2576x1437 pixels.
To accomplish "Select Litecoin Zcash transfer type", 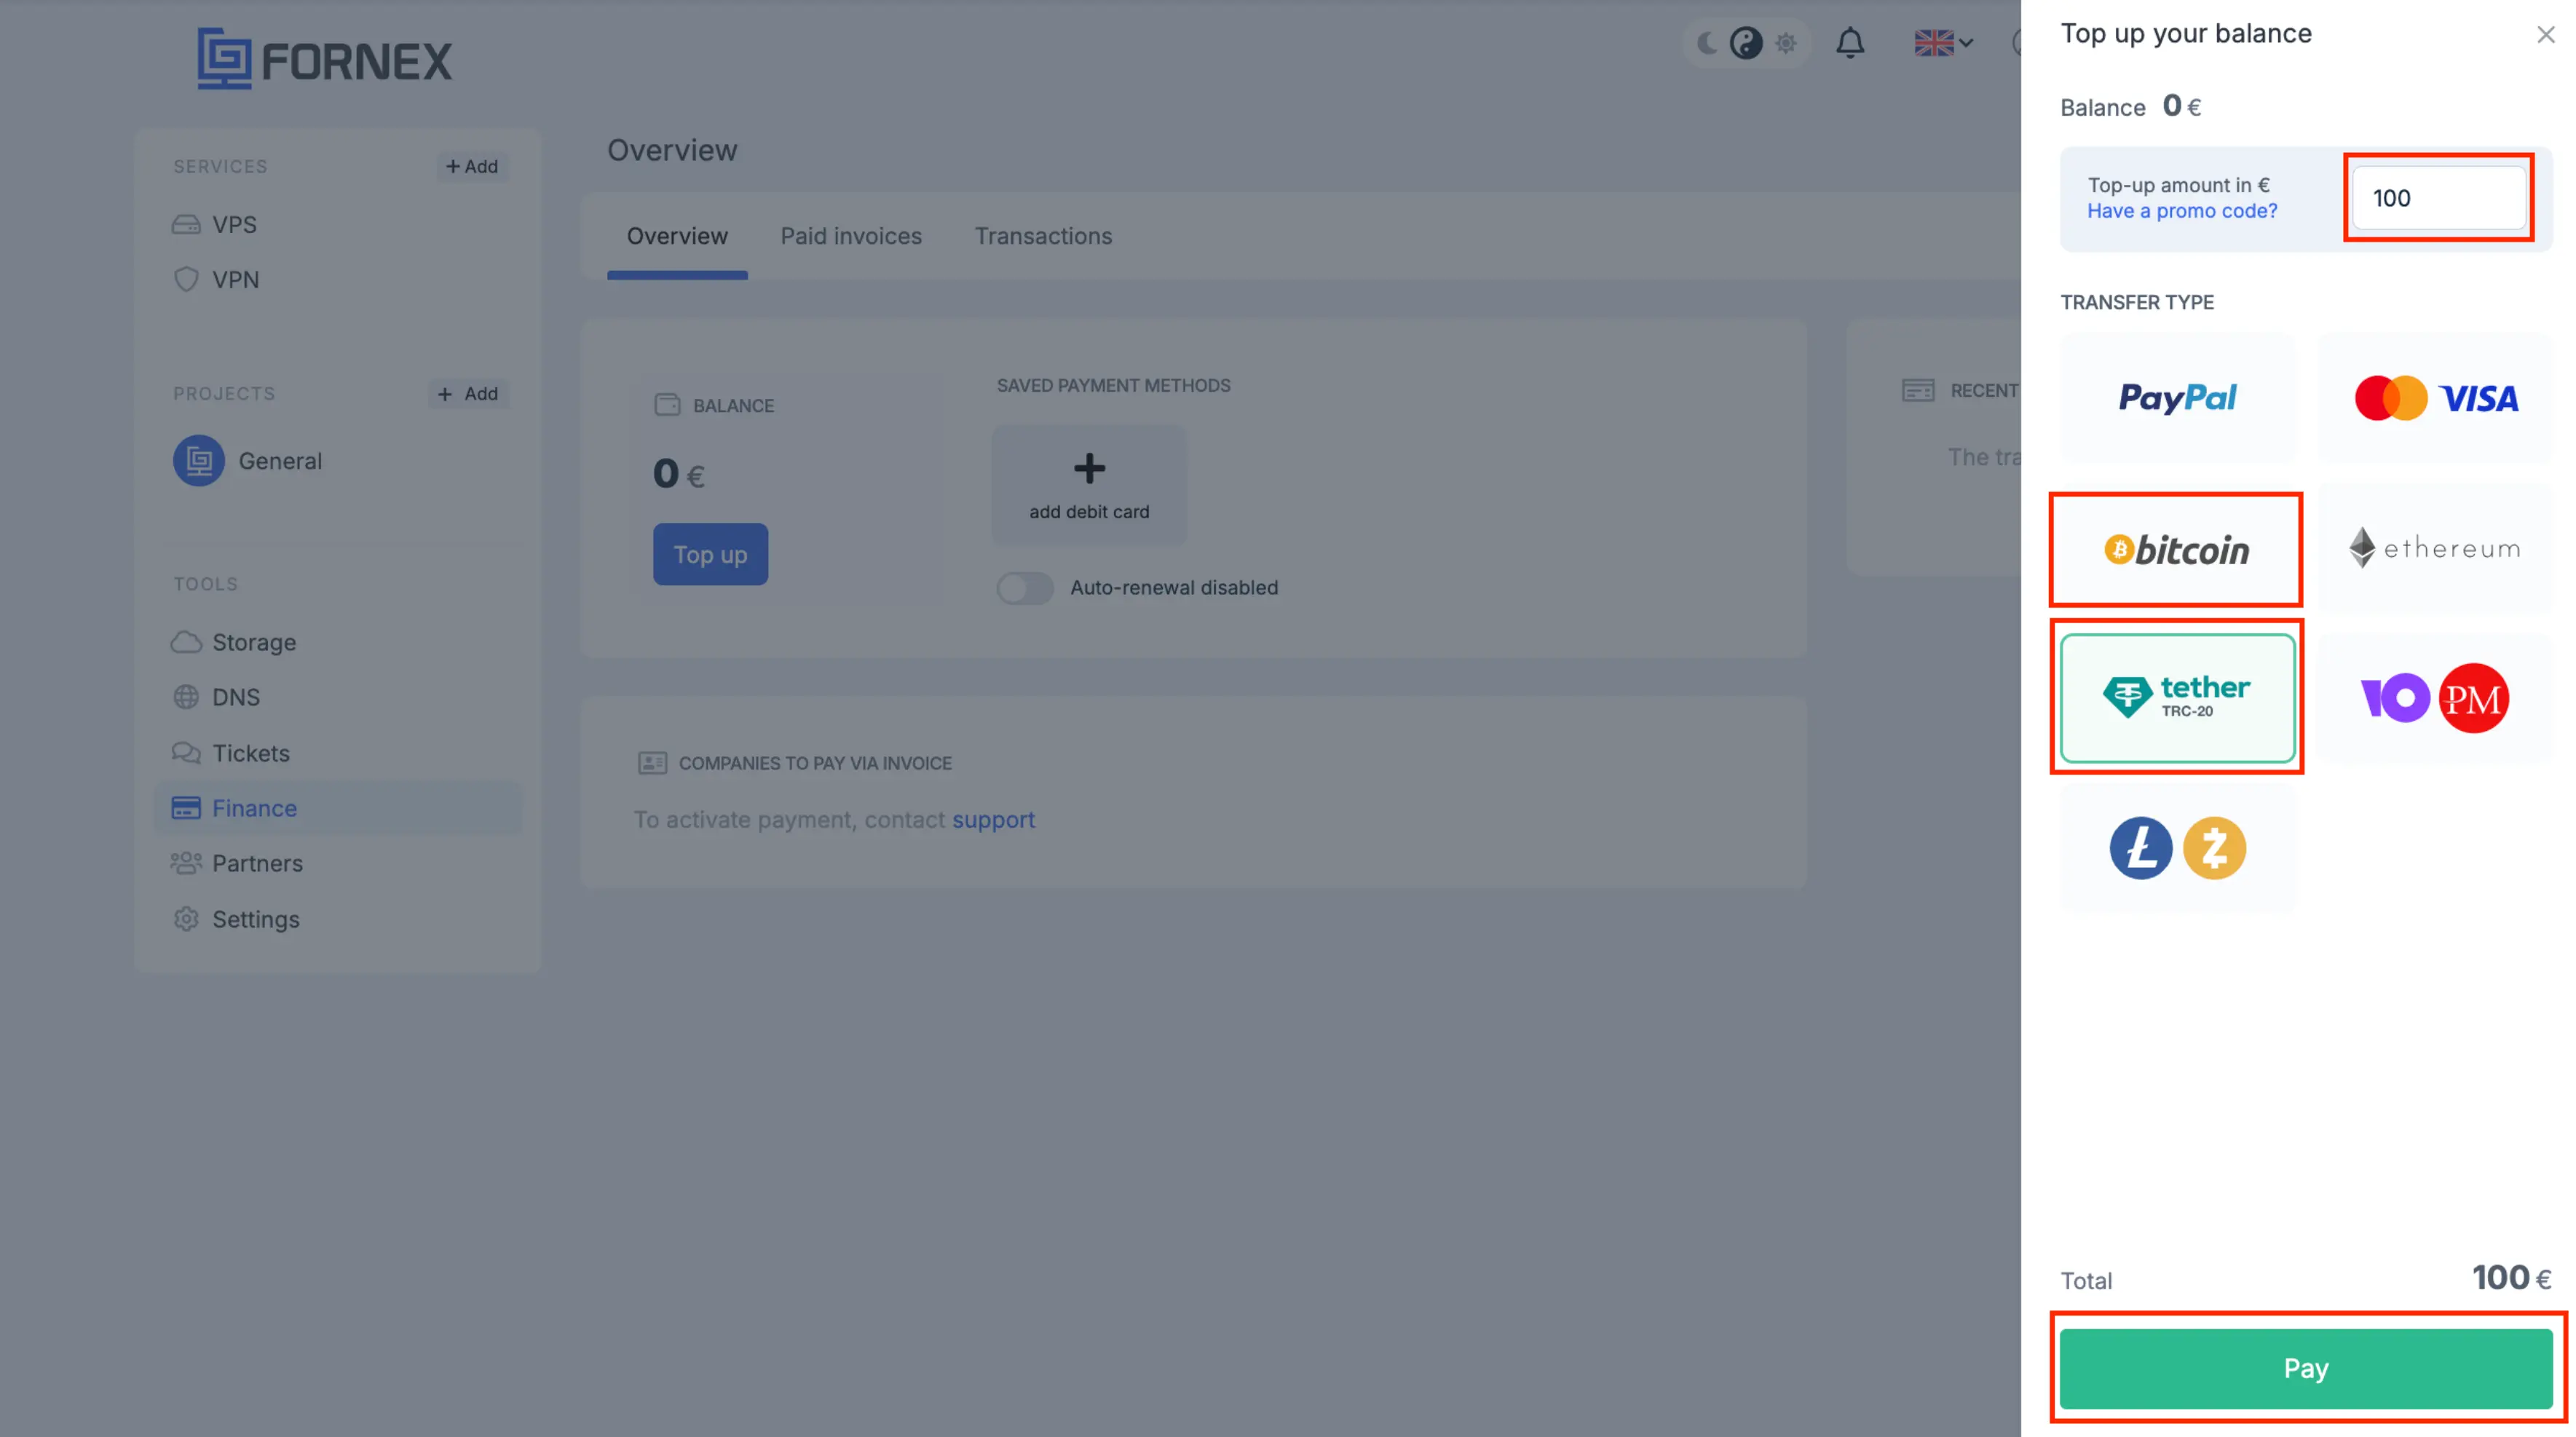I will [2177, 848].
